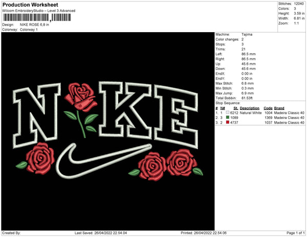The width and height of the screenshot is (307, 237).
Task: Click 'Madeira Classic 40' in row 3
Action: (289, 123)
